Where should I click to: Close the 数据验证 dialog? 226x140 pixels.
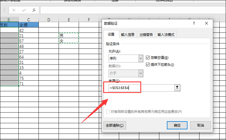coord(206,23)
